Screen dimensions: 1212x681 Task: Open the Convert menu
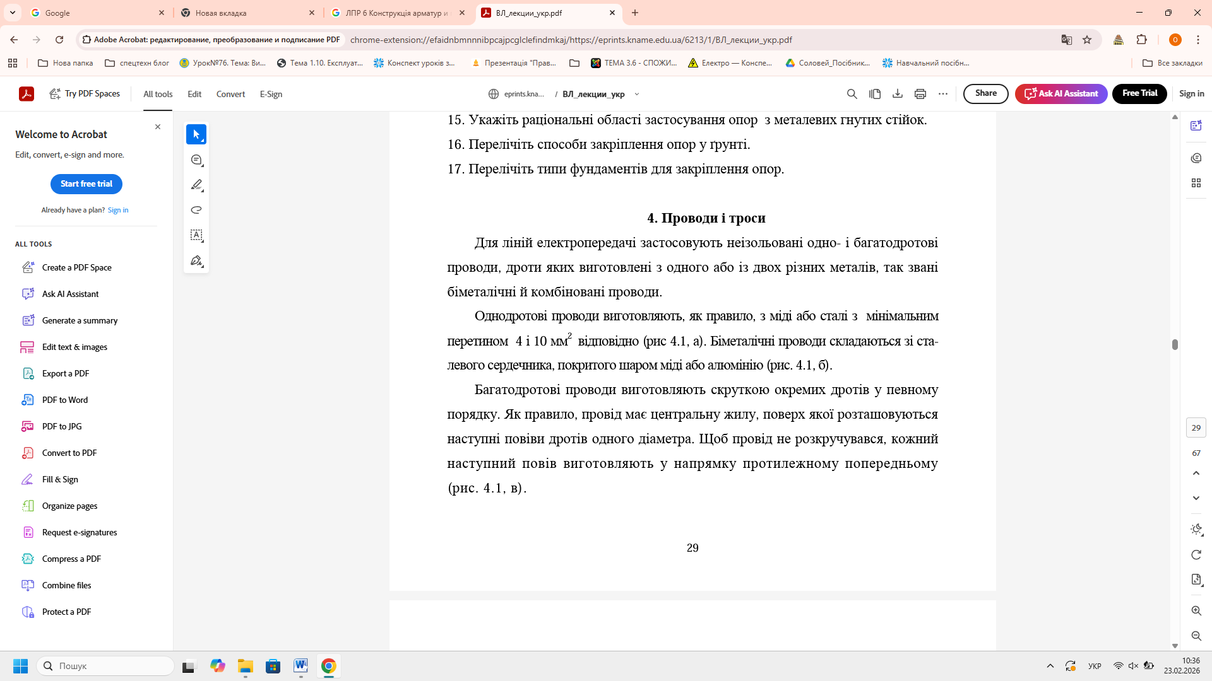click(x=230, y=94)
